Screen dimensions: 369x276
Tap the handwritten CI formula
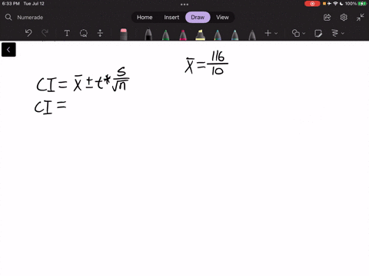click(83, 80)
